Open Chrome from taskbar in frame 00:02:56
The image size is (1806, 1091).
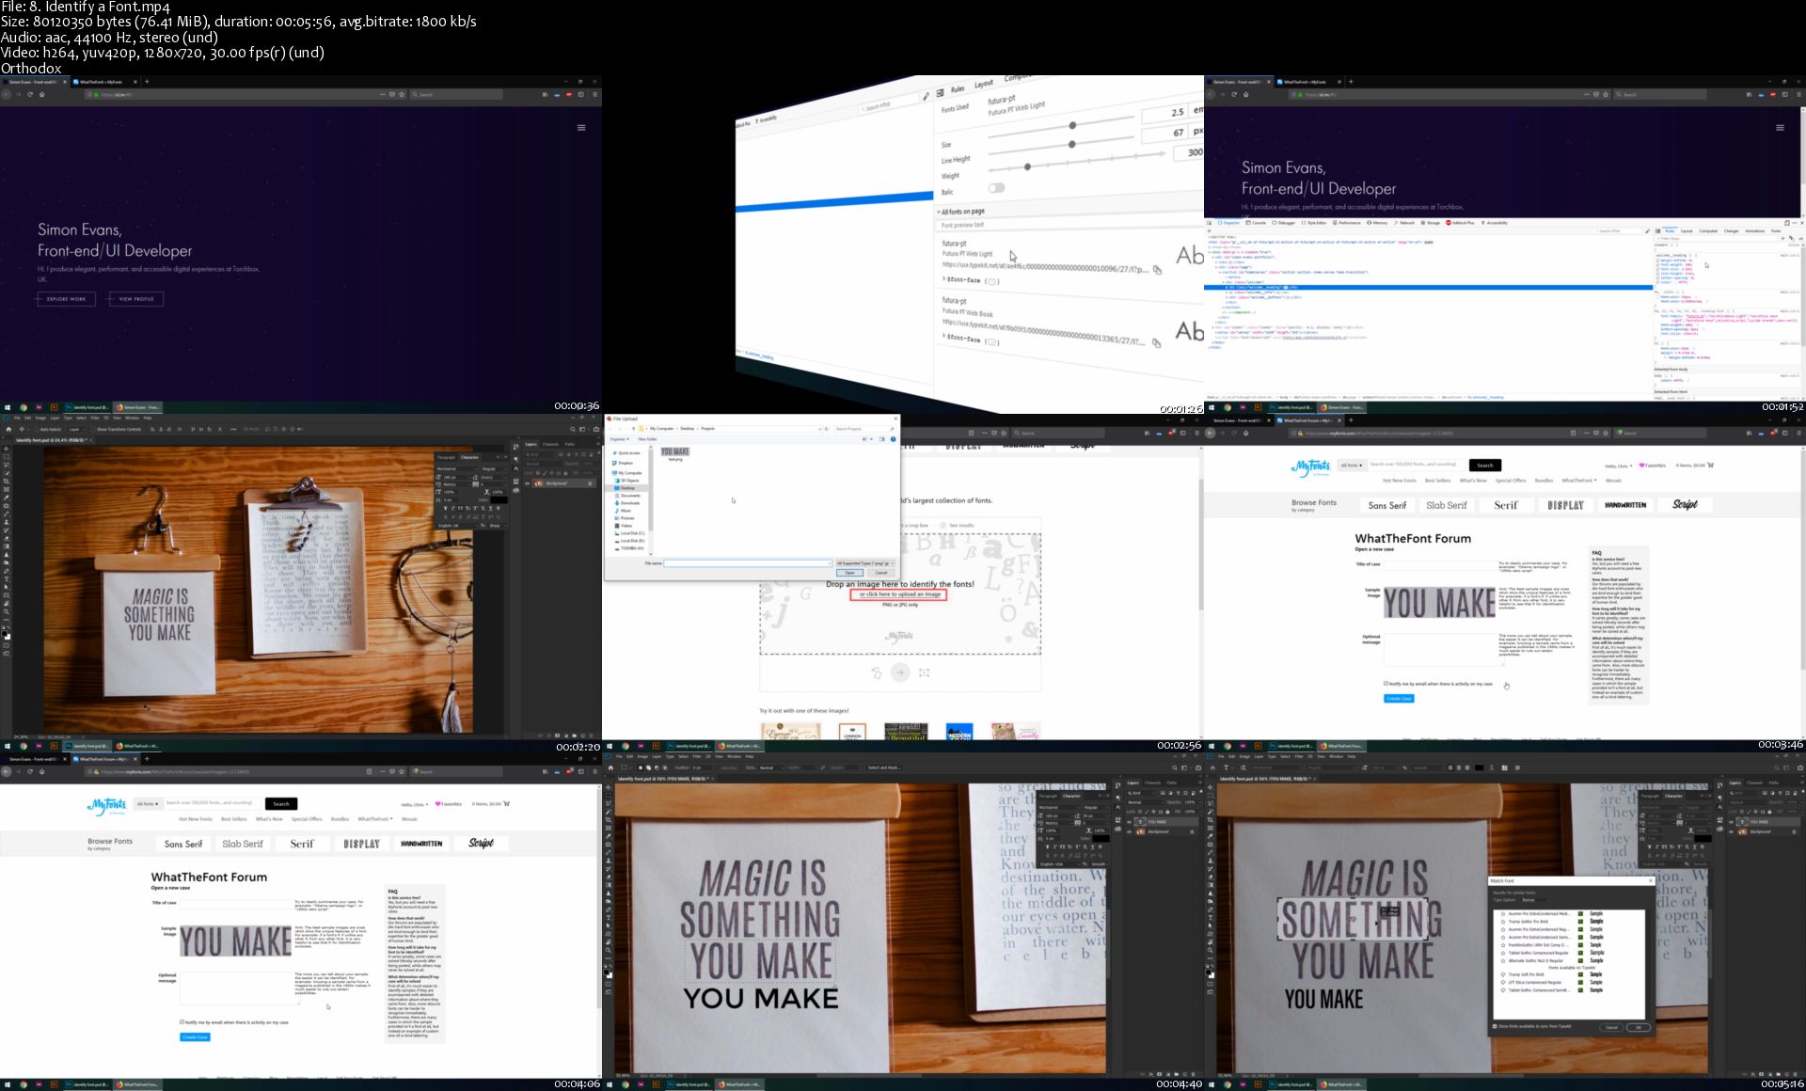[626, 746]
